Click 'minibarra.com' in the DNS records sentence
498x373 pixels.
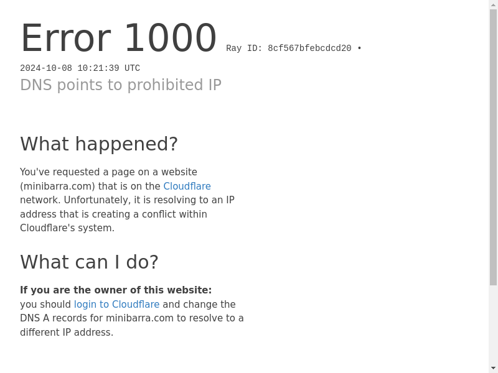tap(139, 318)
